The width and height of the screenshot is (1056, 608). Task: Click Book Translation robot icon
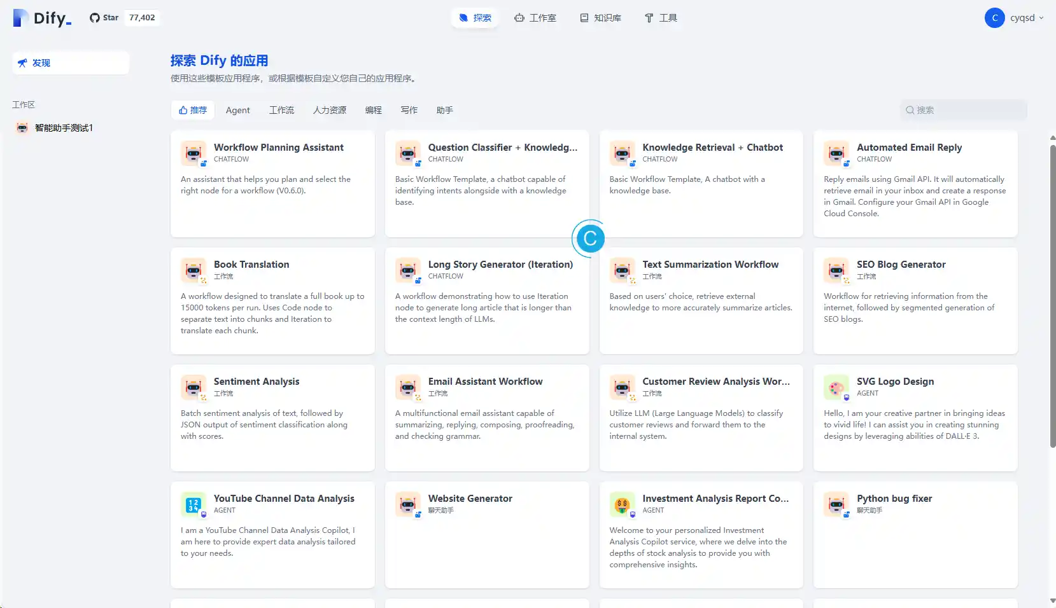point(194,270)
